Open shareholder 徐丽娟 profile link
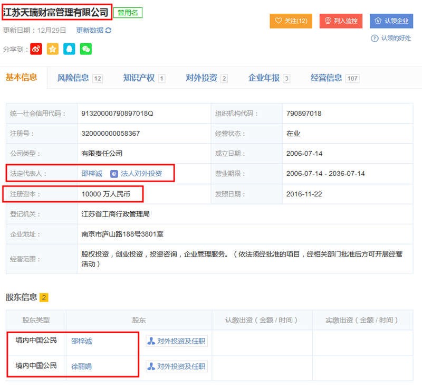Screen dimensions: 422x385 pos(82,367)
